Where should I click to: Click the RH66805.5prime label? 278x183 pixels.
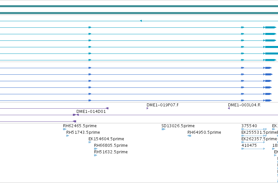coord(111,145)
